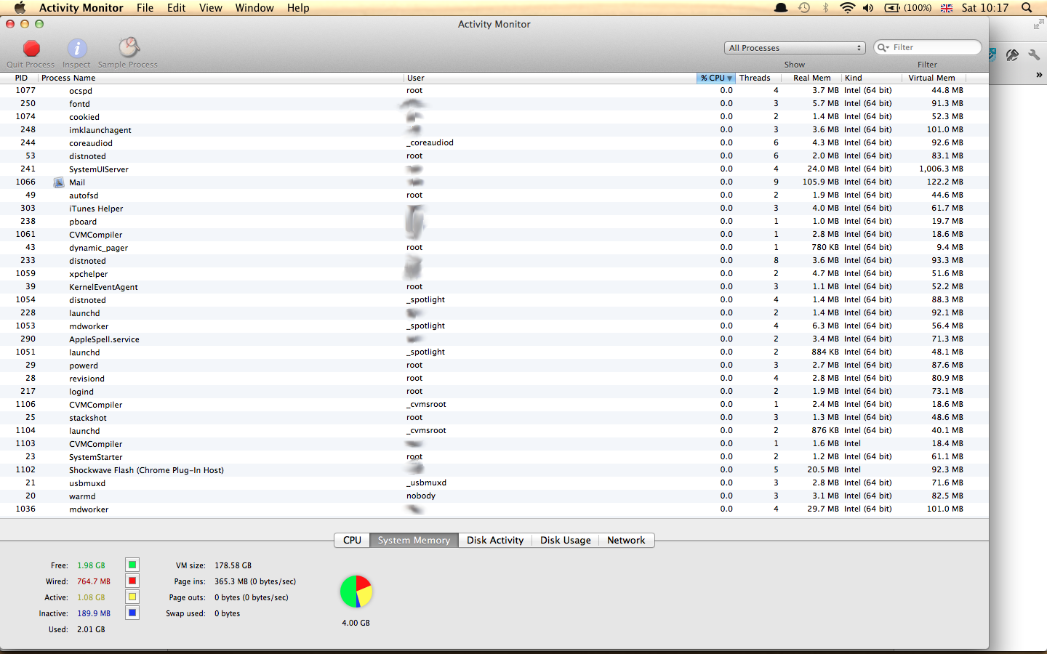Screen dimensions: 1047x654
Task: Click the British flag input source icon
Action: 946,8
